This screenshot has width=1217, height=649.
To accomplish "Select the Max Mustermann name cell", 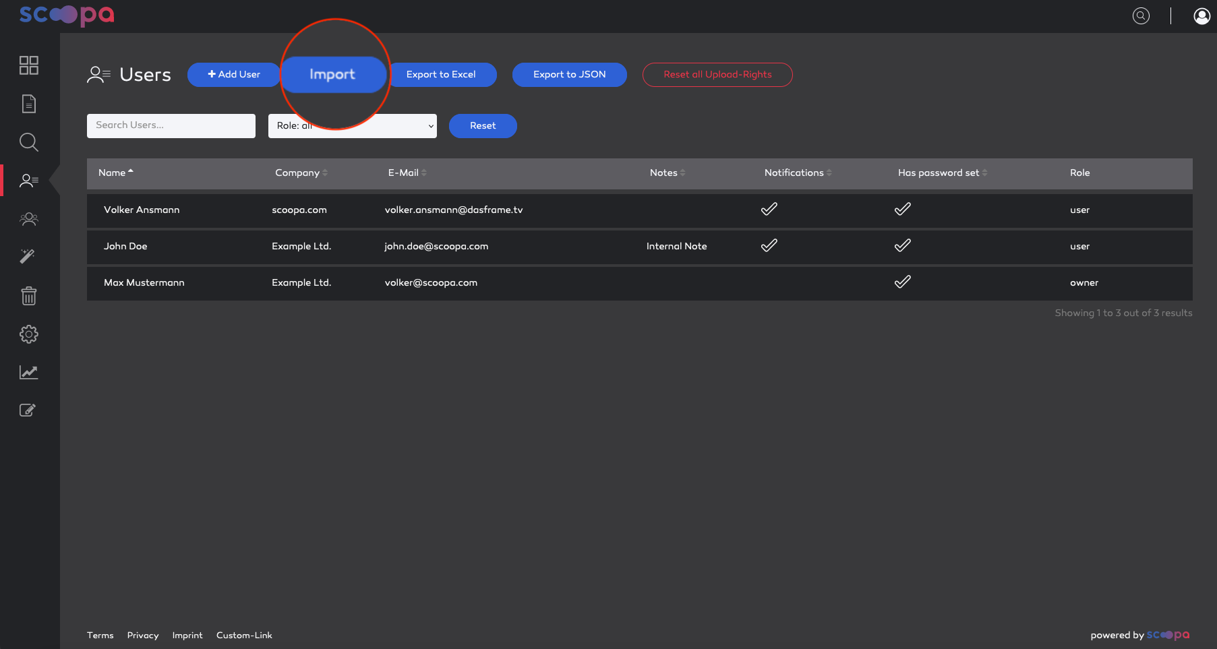I will [144, 282].
